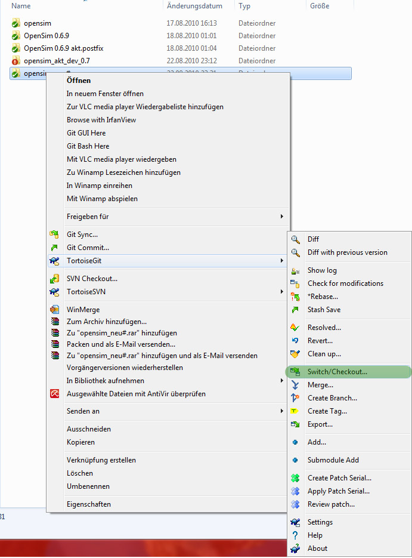Click the Switch/Checkout icon

295,372
